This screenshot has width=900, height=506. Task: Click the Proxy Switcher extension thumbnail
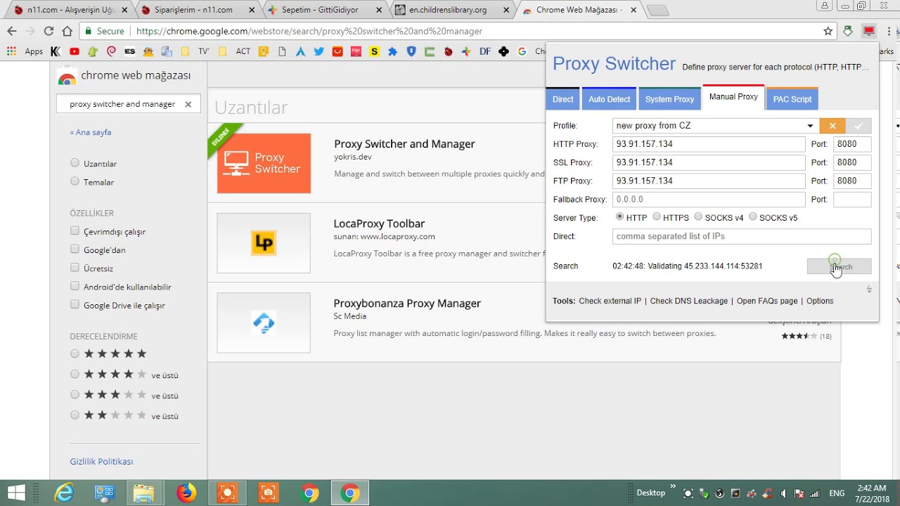point(264,163)
